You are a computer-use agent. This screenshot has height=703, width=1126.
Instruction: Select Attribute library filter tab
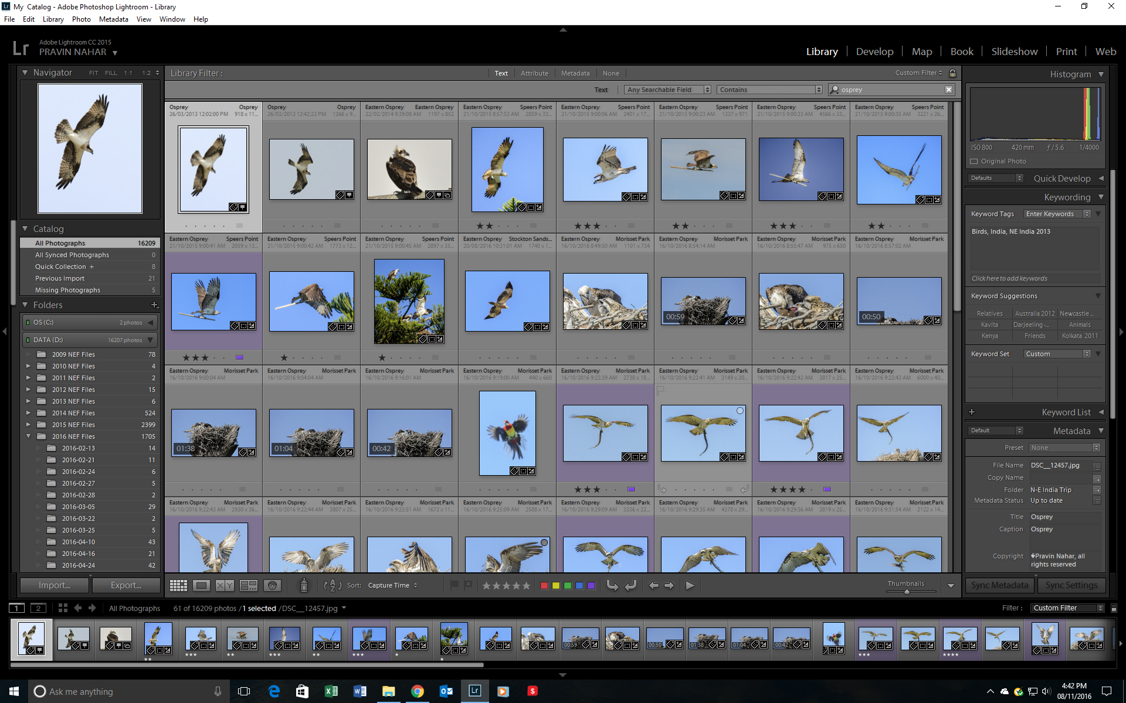pyautogui.click(x=534, y=73)
